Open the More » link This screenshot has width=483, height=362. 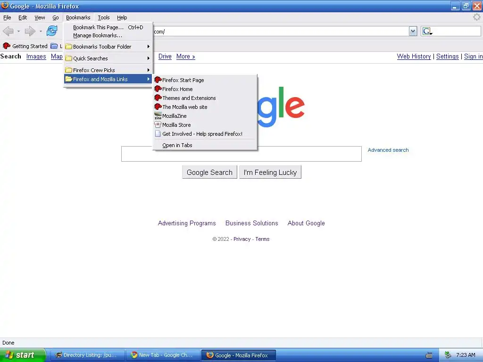click(x=186, y=57)
